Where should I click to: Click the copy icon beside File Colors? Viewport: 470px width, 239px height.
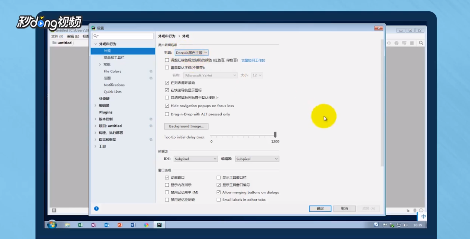point(151,72)
